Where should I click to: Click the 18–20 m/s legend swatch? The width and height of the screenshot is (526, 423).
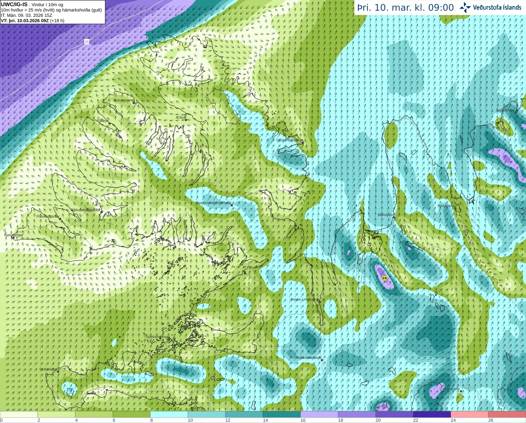[357, 414]
